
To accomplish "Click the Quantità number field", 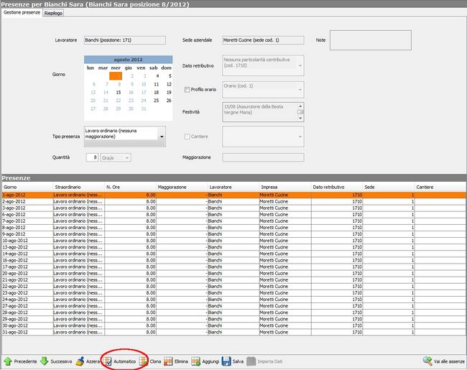I will point(92,157).
